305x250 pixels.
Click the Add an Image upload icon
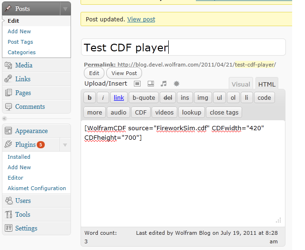[x=137, y=84]
